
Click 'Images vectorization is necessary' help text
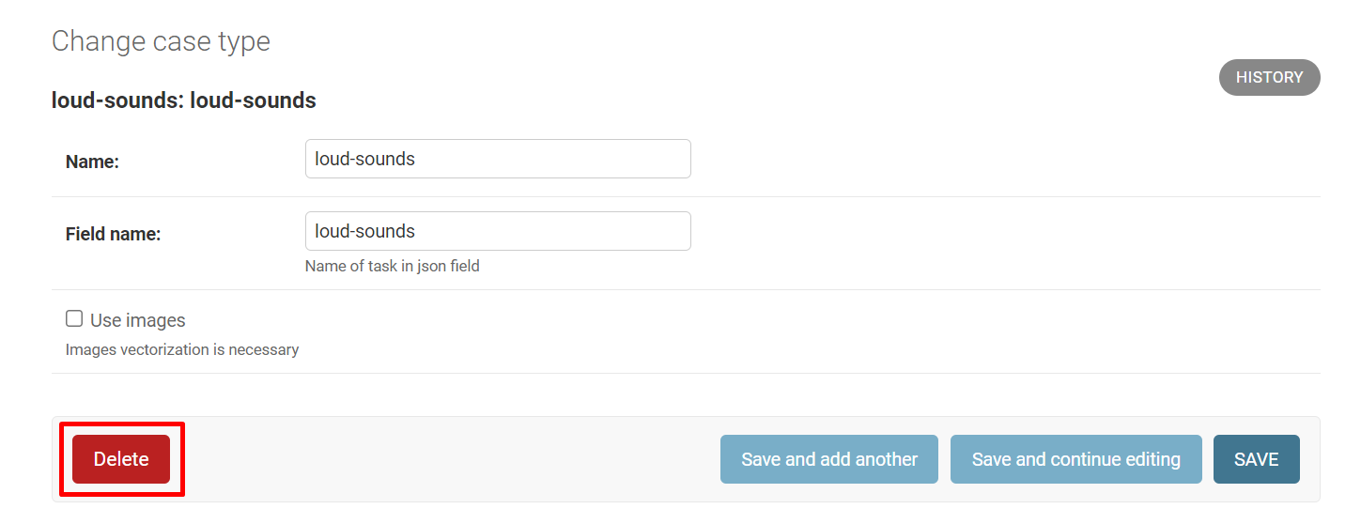pyautogui.click(x=182, y=349)
